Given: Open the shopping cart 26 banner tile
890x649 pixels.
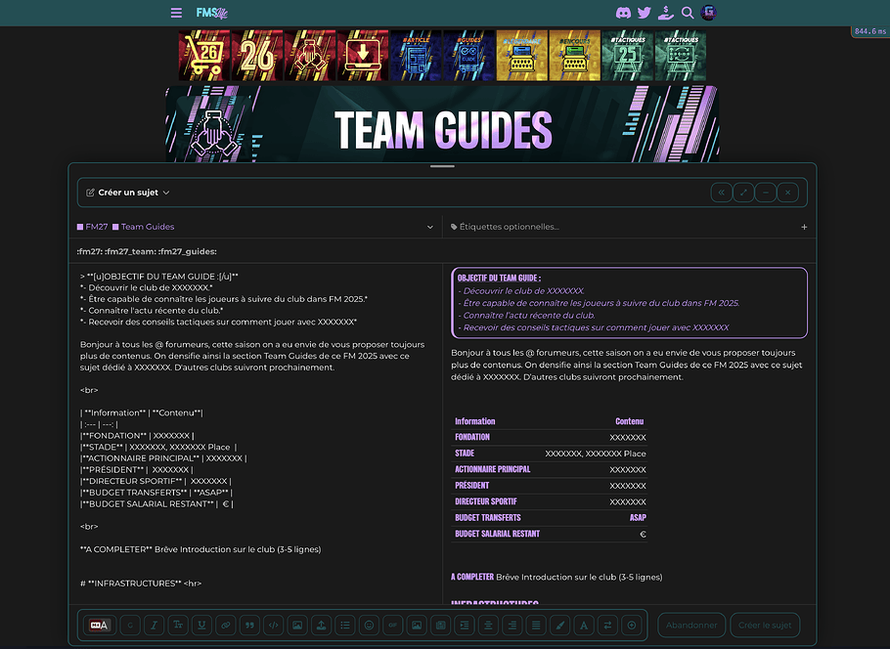Looking at the screenshot, I should point(204,56).
